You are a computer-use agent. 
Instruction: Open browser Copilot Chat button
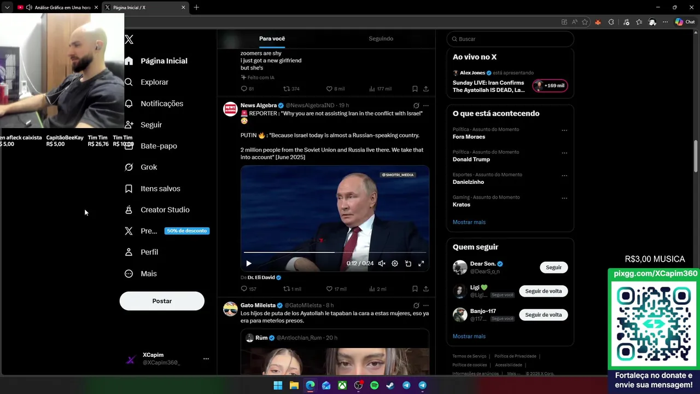685,22
